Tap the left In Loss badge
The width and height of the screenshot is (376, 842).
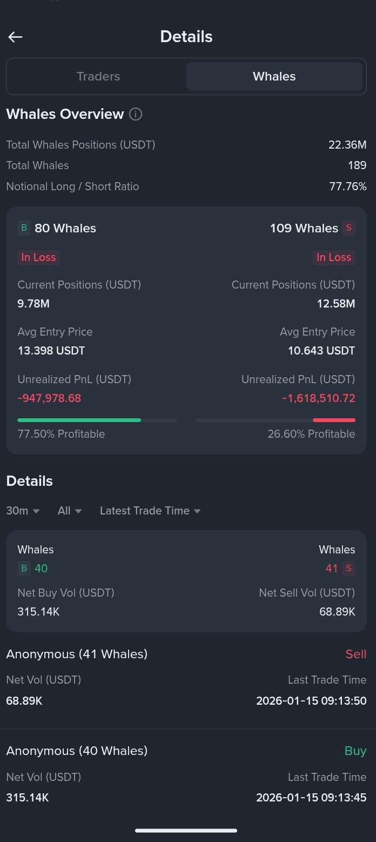coord(38,257)
